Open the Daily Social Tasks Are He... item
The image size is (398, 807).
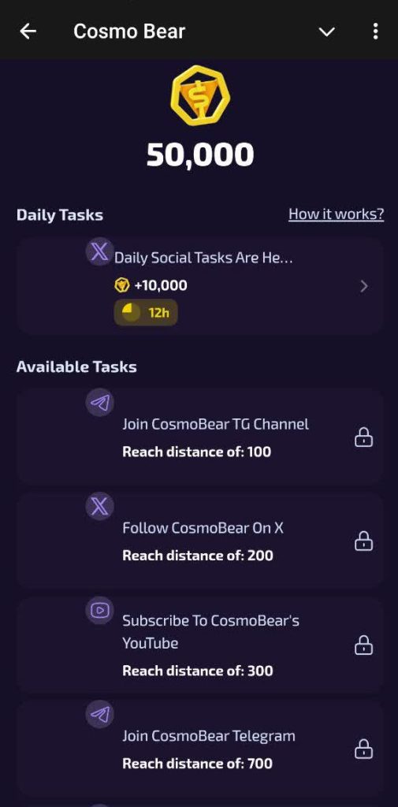click(199, 286)
